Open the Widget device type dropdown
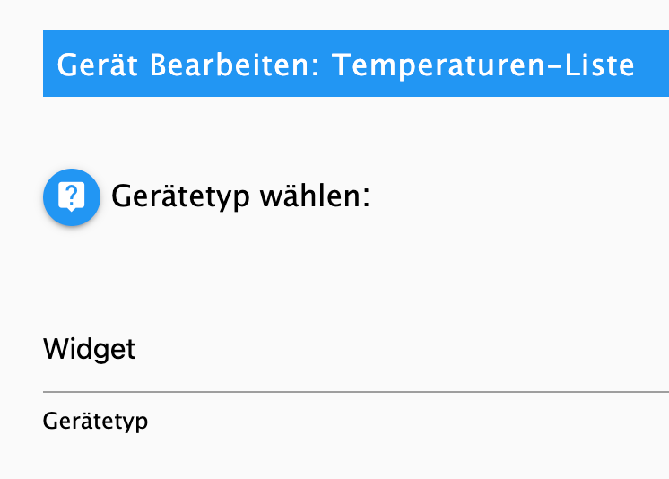This screenshot has width=669, height=479. pos(356,349)
